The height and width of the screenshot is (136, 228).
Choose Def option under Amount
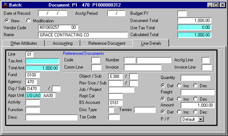163,112
